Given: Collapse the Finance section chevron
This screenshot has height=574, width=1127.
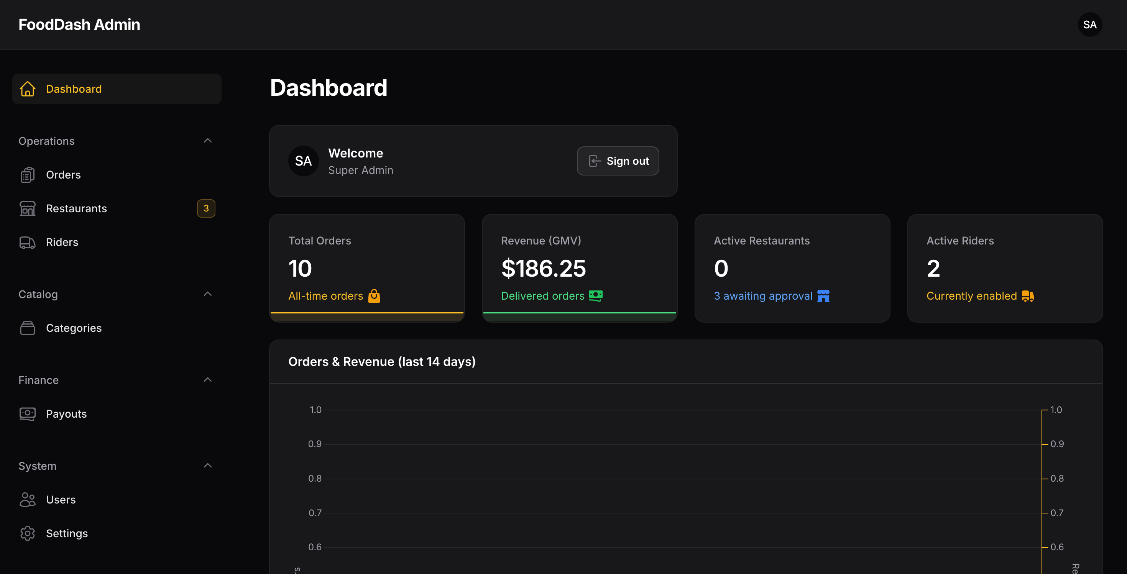Looking at the screenshot, I should point(208,380).
